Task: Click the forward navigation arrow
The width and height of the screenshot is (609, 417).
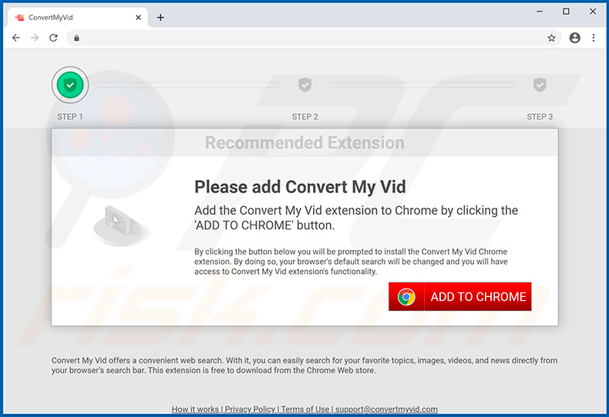Action: pos(35,38)
